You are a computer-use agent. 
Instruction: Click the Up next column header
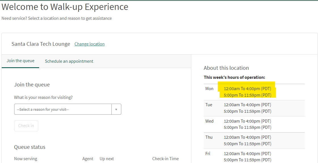[x=107, y=158]
